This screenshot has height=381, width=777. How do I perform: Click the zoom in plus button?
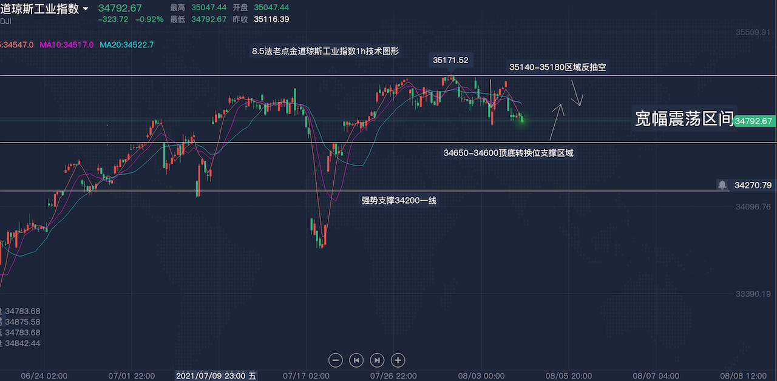click(398, 360)
